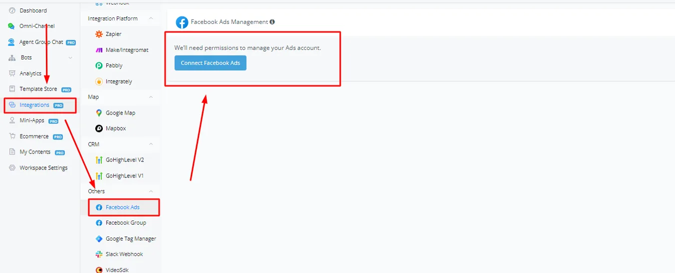Expand the Bots submenu chevron
Screen dimensions: 675x273
(70, 58)
